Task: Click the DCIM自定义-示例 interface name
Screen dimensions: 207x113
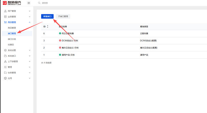Action: [70, 41]
